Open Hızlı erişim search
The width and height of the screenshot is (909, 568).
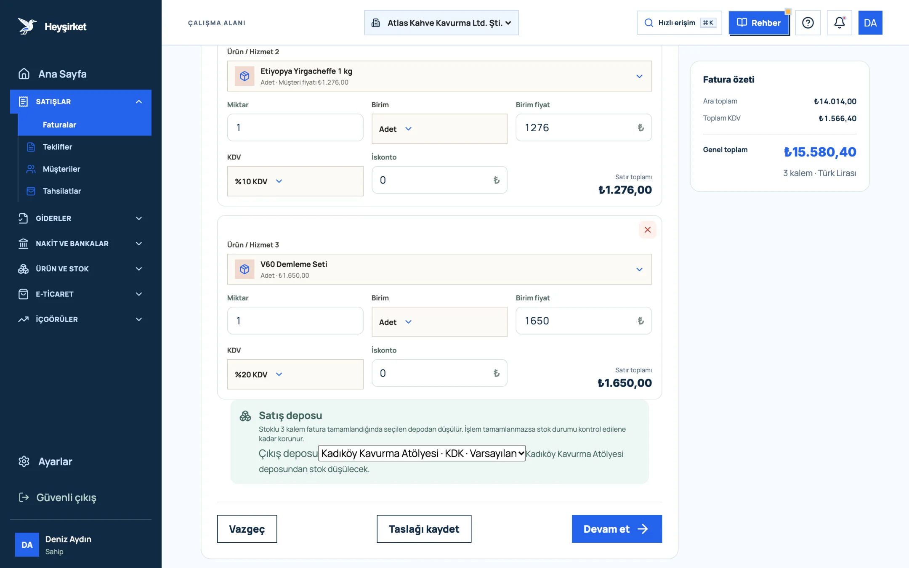(679, 23)
